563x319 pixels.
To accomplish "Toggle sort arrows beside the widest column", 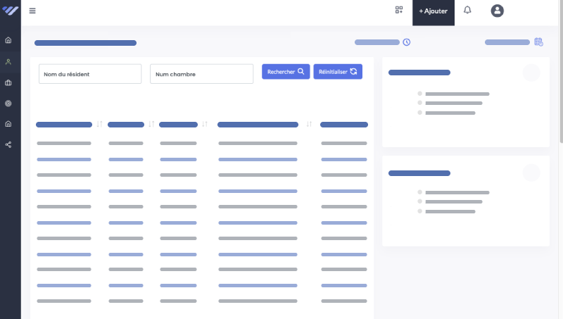I will (309, 125).
